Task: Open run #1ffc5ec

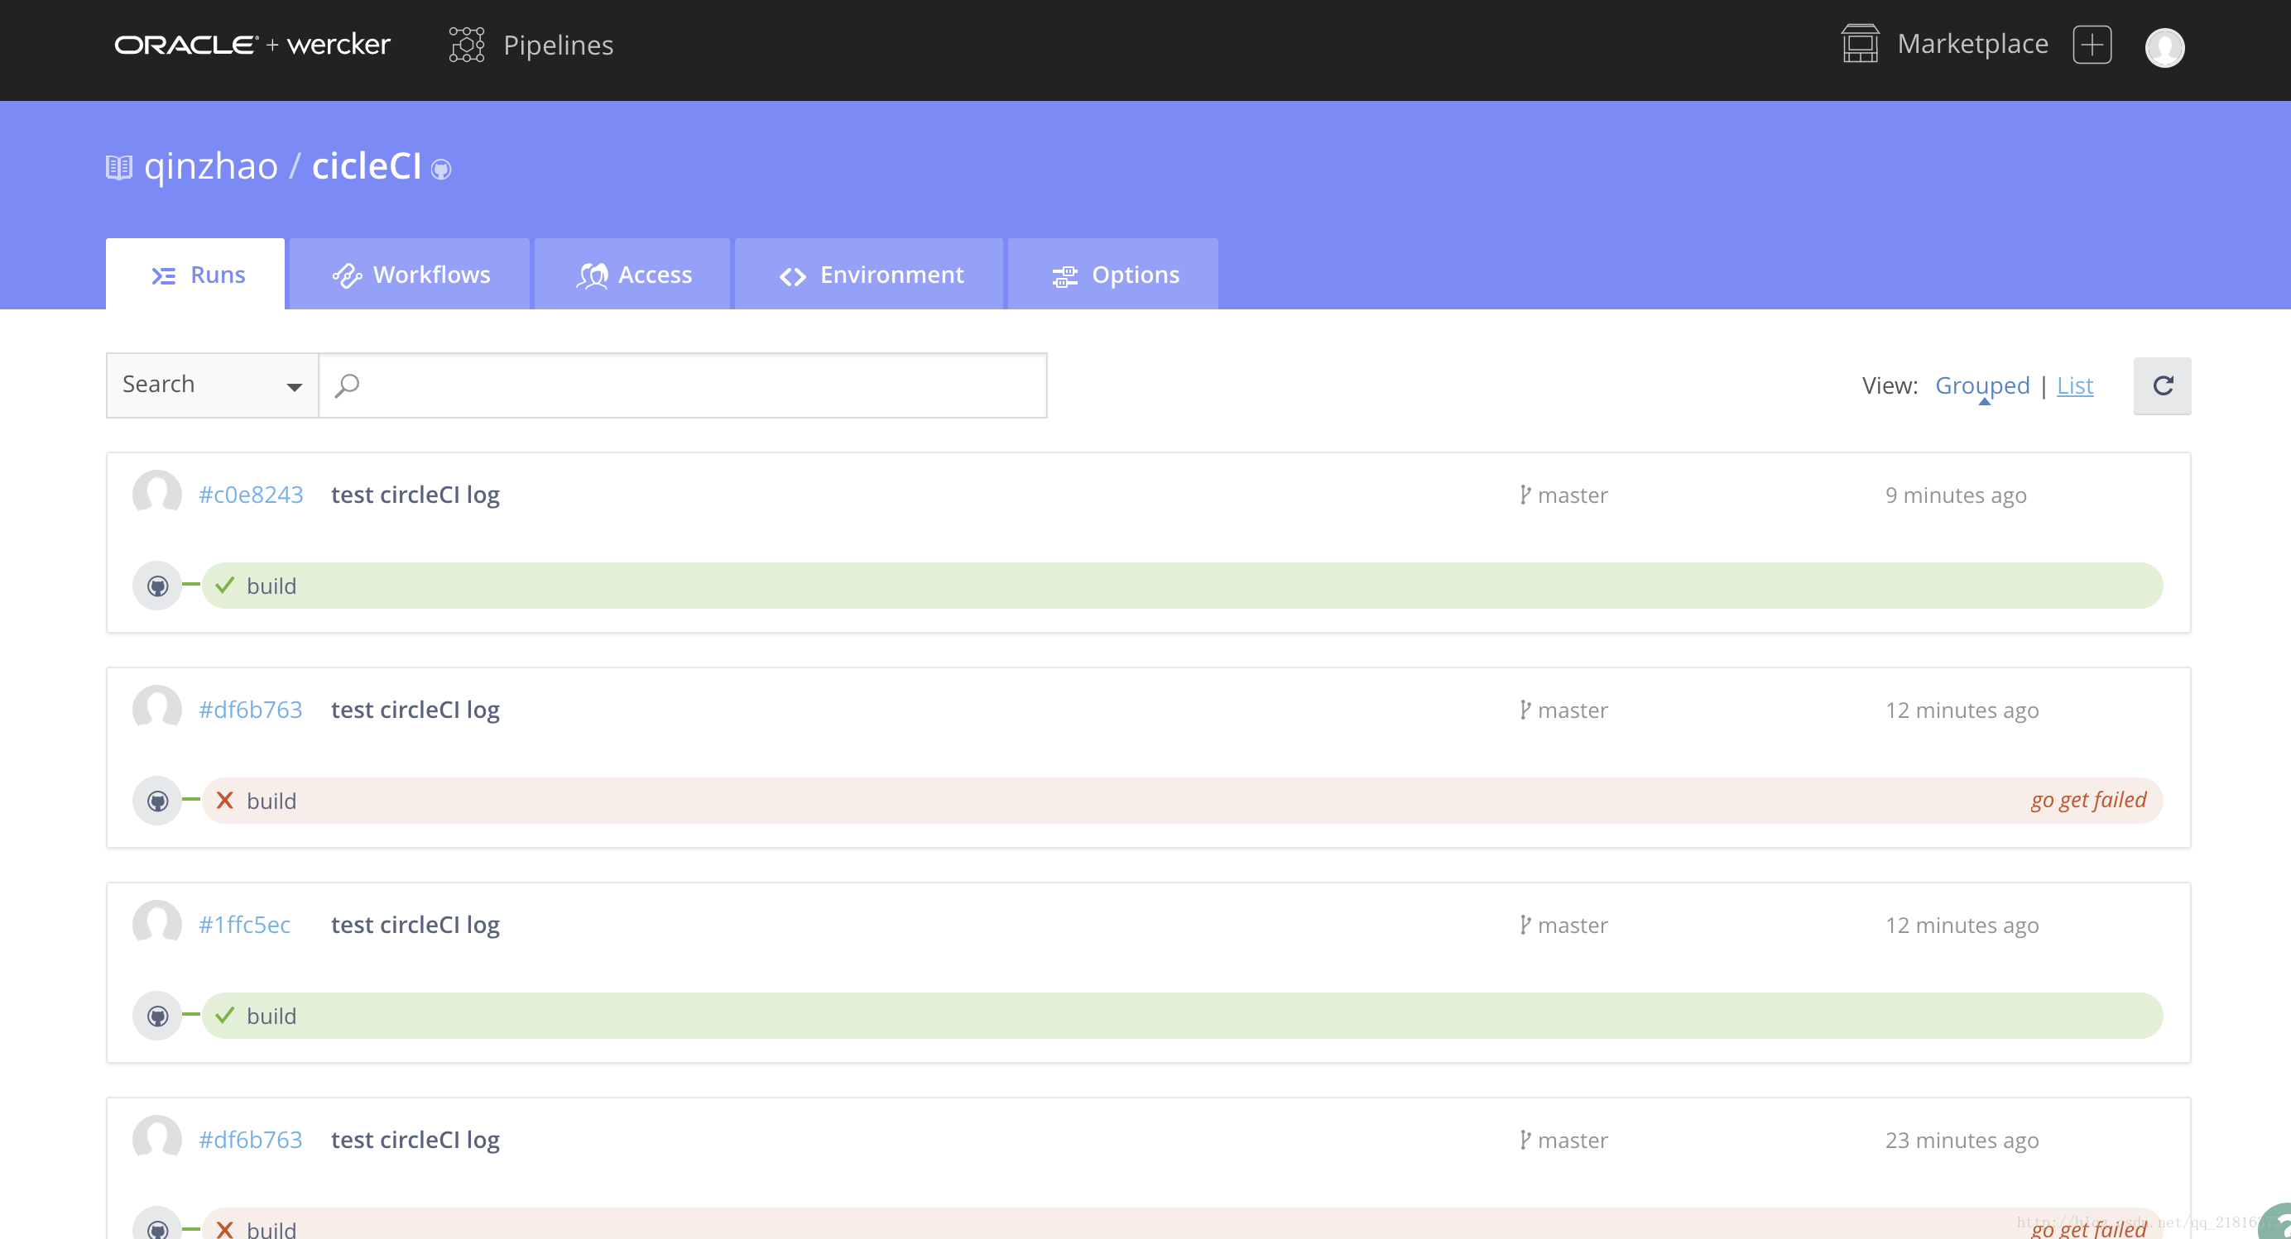Action: (x=244, y=925)
